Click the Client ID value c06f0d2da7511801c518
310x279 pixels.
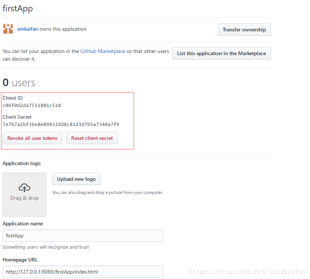pyautogui.click(x=32, y=106)
